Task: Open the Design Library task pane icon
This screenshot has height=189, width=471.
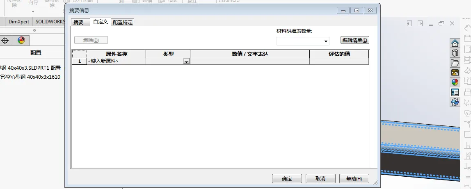Action: click(x=455, y=53)
